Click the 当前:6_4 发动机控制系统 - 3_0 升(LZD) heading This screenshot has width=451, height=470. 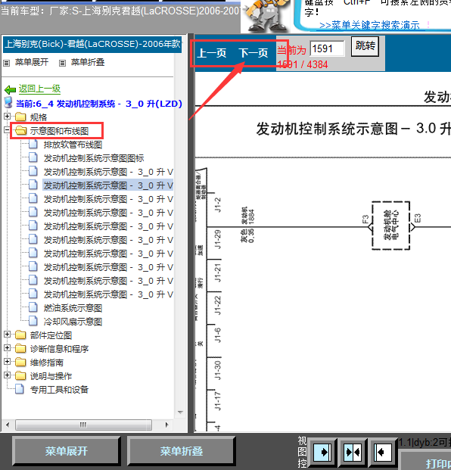coord(99,104)
